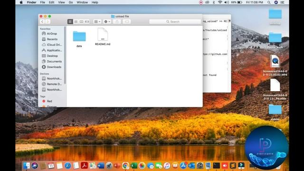Open Microsoft Word from the Dock
Image resolution: width=304 pixels, height=171 pixels.
101,166
